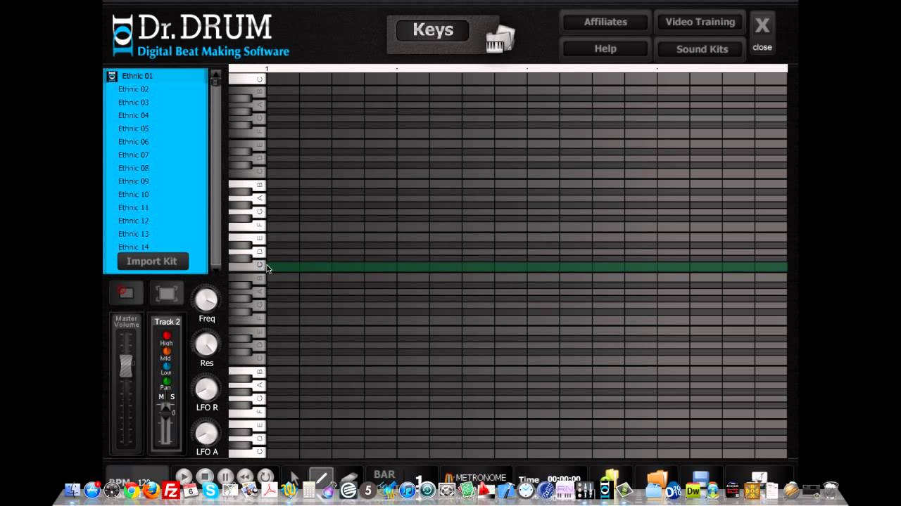Select the Ethnic 05 kit

pos(133,129)
